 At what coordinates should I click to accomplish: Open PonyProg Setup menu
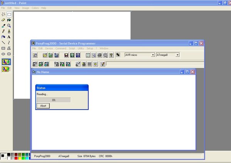(90, 48)
